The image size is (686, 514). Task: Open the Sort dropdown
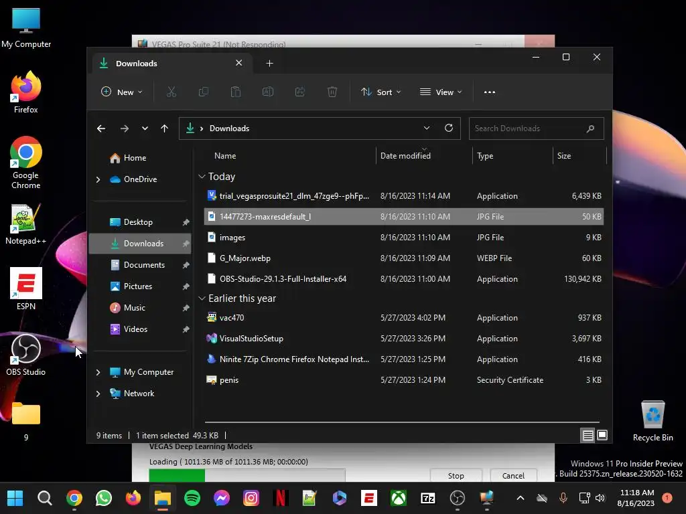[381, 92]
